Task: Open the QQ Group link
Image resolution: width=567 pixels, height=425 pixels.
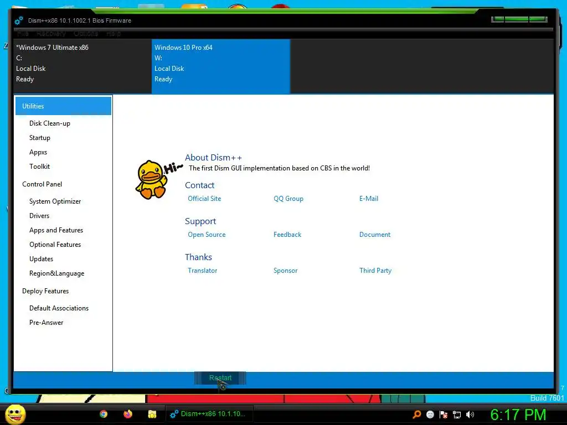Action: click(x=288, y=199)
